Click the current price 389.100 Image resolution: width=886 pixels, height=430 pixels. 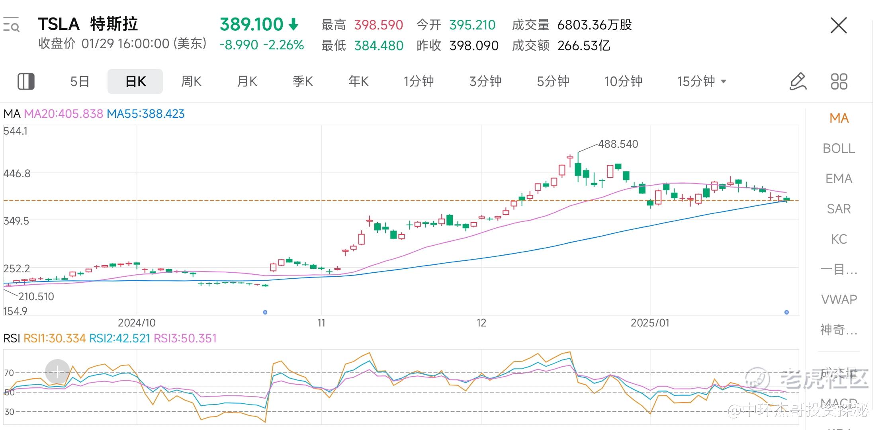(251, 24)
